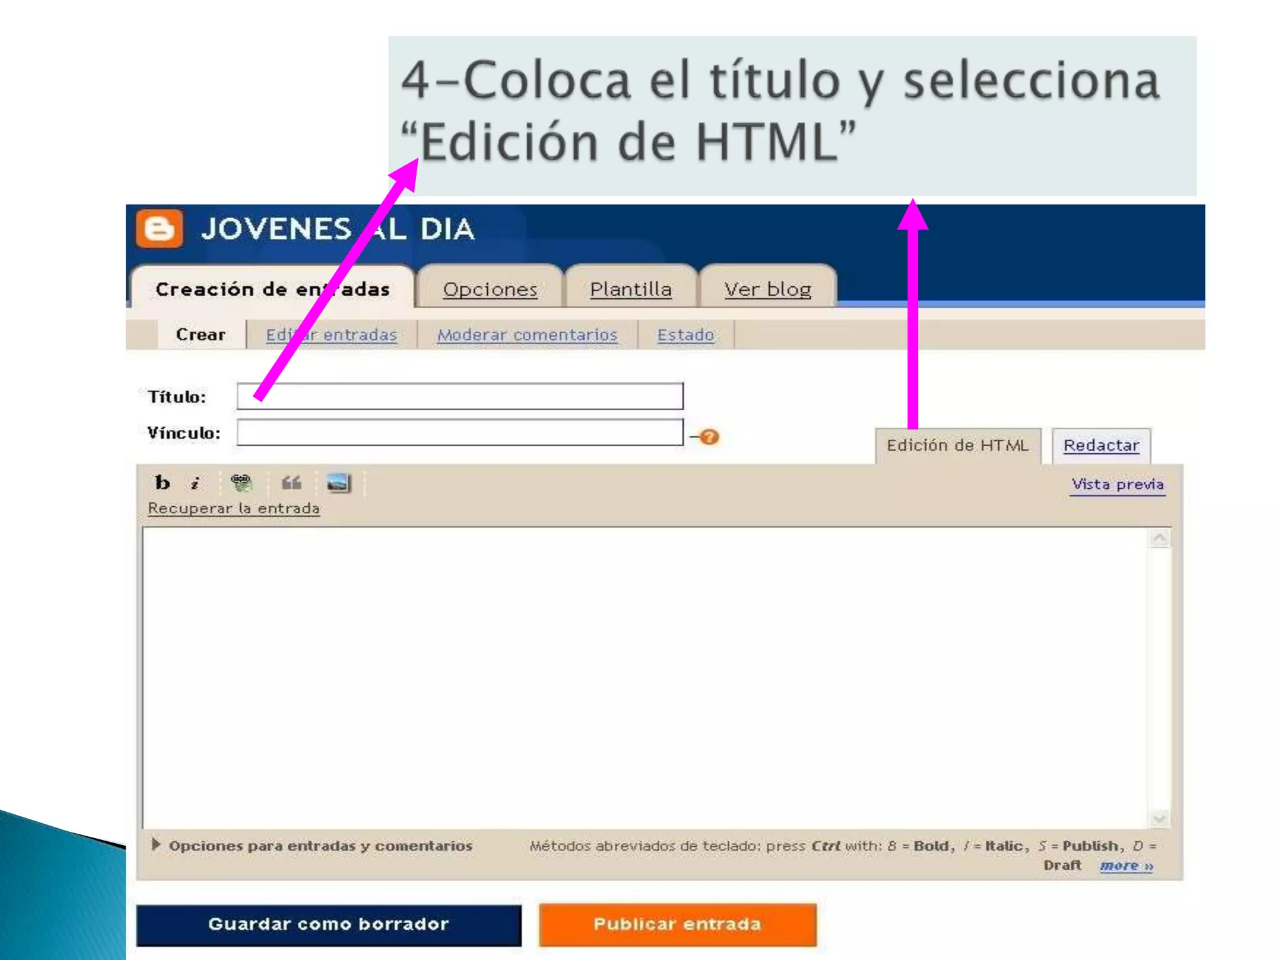
Task: Click the JOVENES AL DIA blog title
Action: 338,229
